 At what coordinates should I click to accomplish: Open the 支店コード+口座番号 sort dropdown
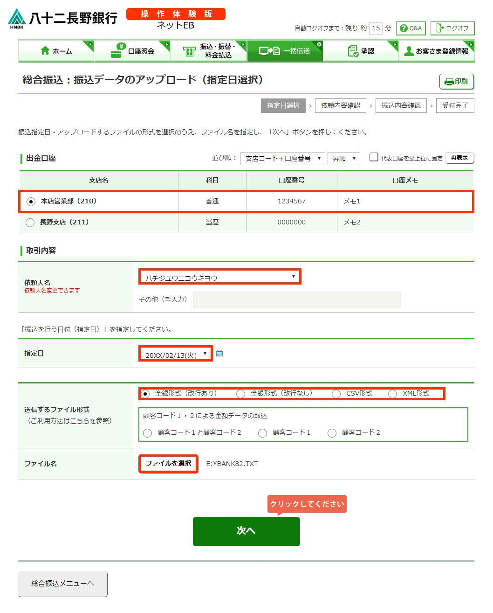coord(282,159)
